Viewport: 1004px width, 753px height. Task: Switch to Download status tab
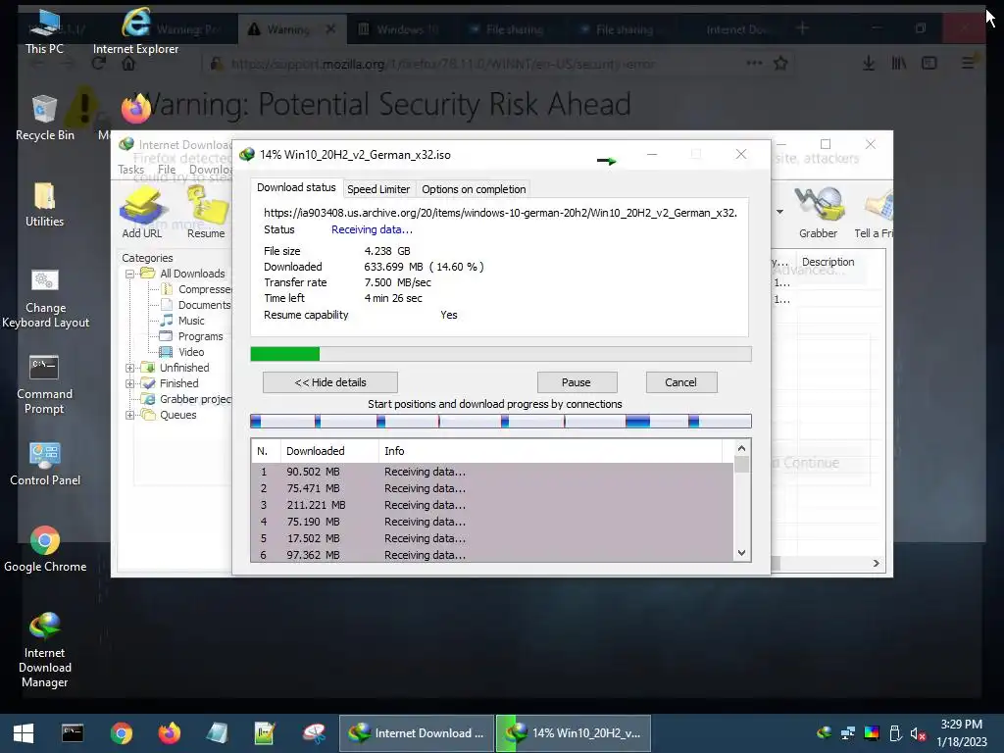[296, 187]
